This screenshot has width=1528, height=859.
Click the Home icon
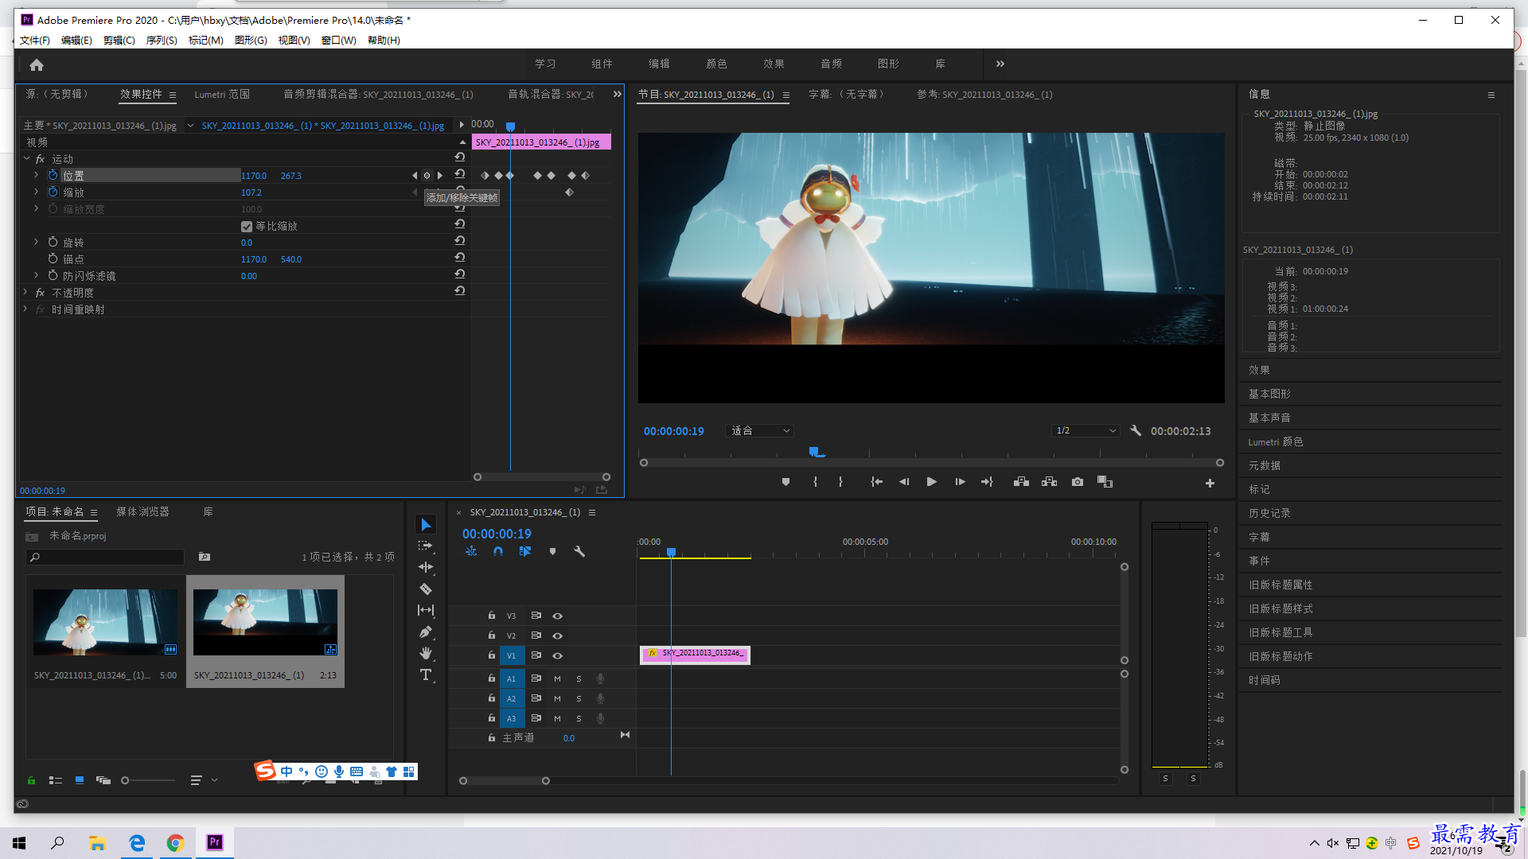(x=37, y=64)
